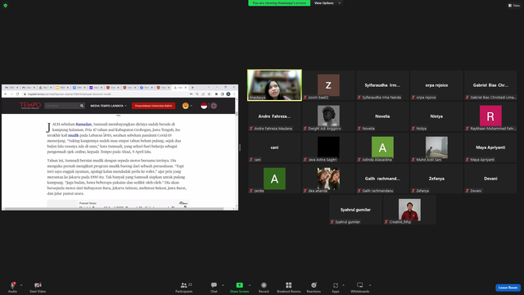Unmute the microphone using Audio button
Image resolution: width=524 pixels, height=295 pixels.
coord(12,287)
